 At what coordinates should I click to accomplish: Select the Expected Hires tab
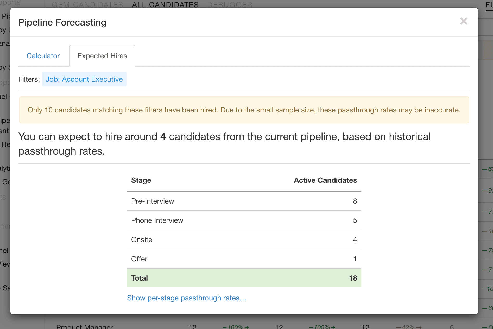point(102,56)
